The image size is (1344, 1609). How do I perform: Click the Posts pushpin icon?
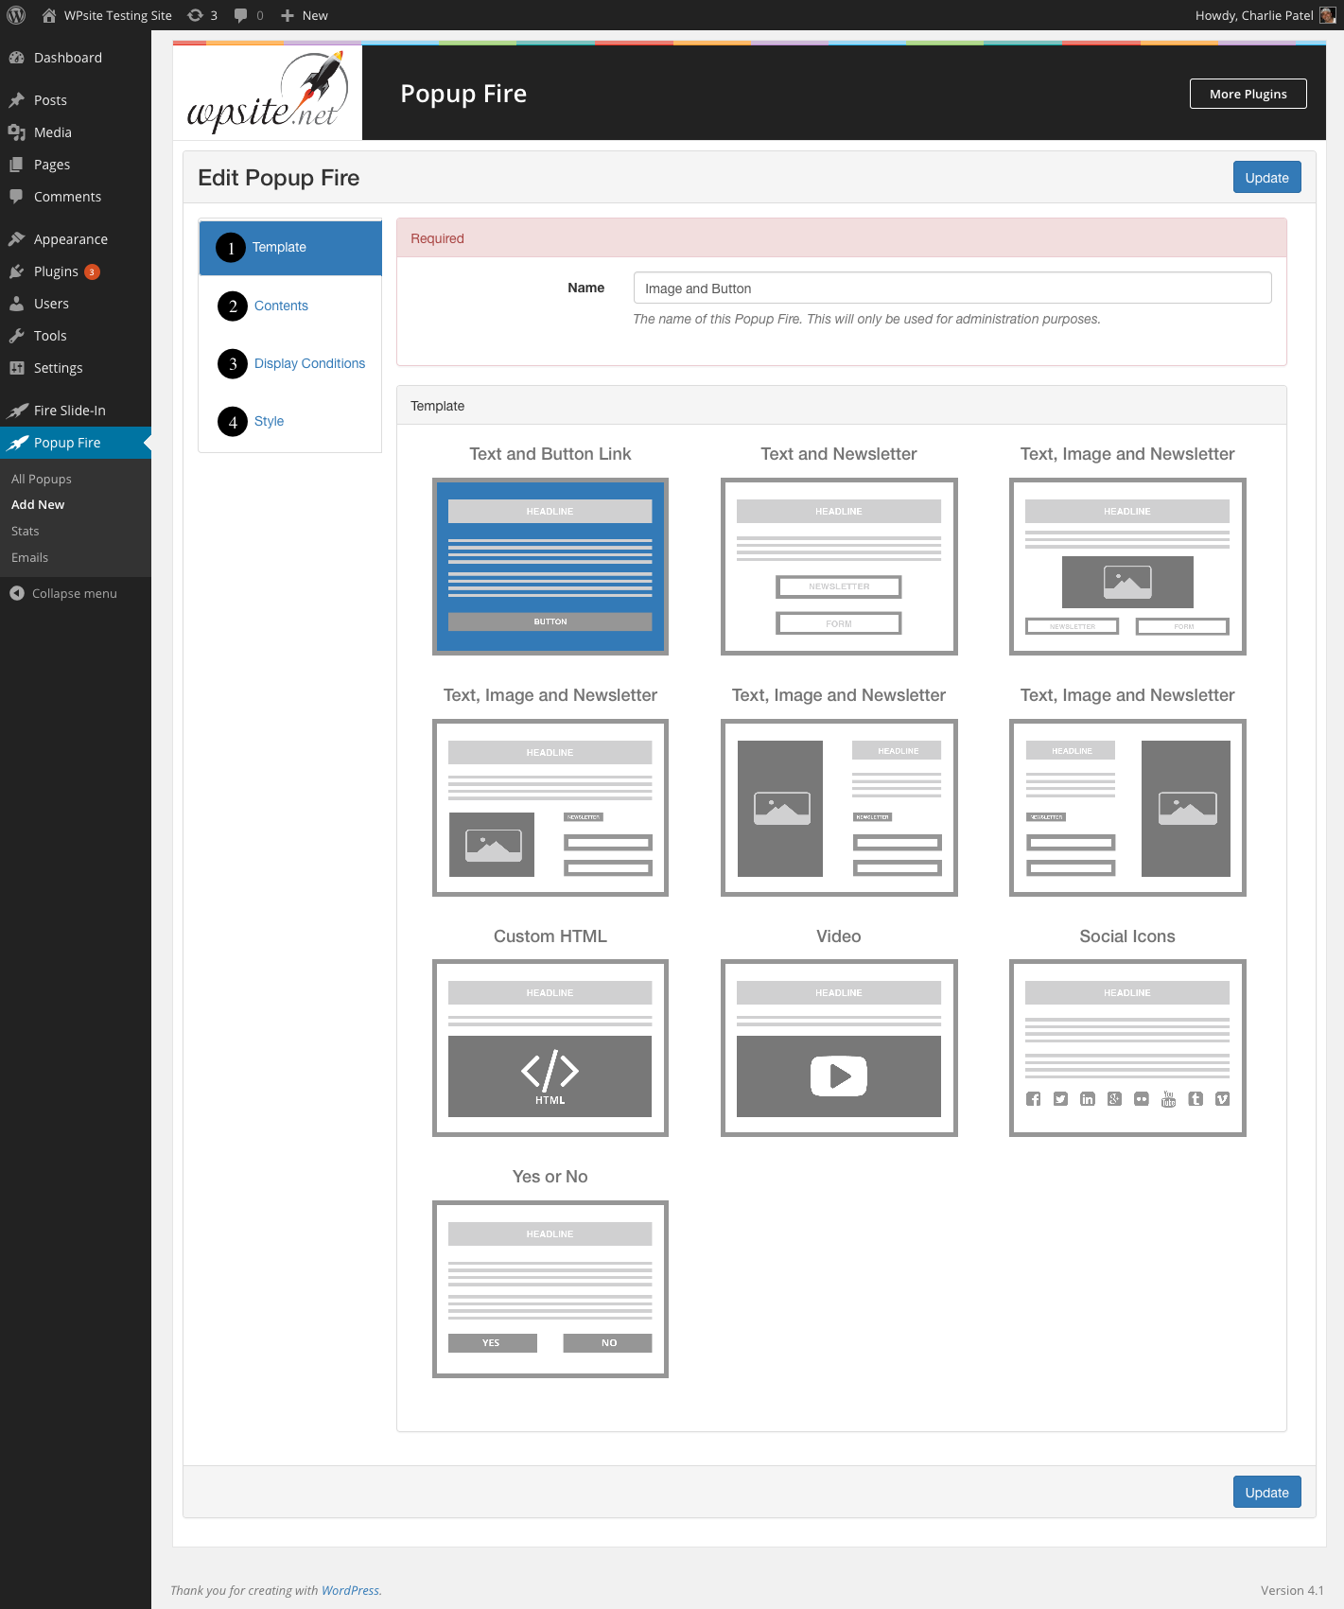[16, 100]
